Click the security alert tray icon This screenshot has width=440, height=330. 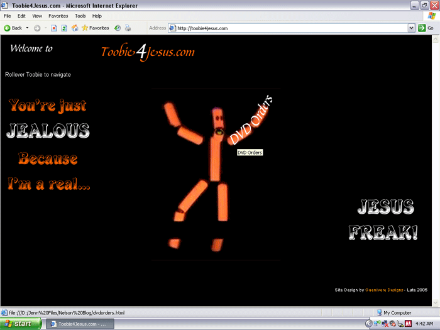(x=393, y=324)
